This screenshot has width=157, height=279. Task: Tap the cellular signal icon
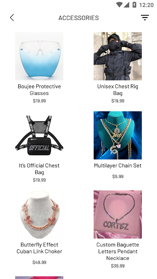pos(126,5)
